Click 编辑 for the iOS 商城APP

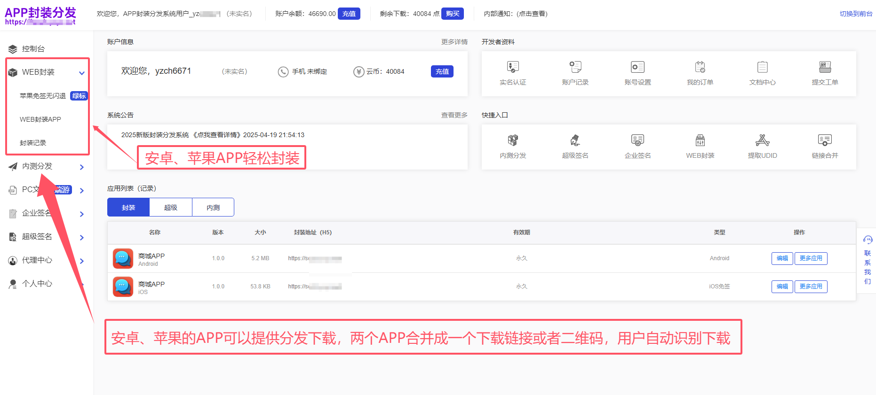tap(782, 287)
